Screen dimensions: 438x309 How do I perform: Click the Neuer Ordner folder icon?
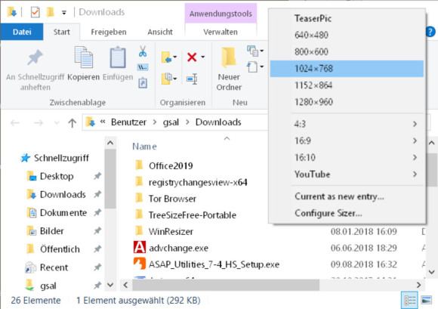[x=229, y=57]
